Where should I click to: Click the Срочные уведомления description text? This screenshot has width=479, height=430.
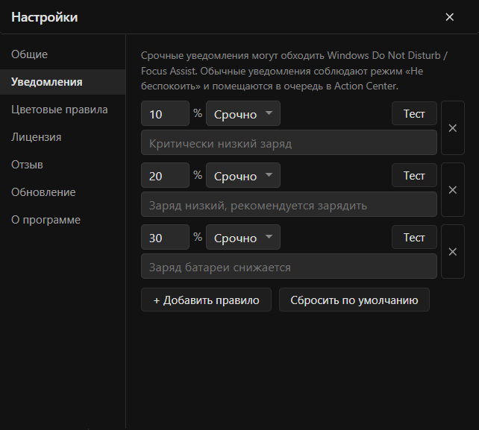[294, 71]
